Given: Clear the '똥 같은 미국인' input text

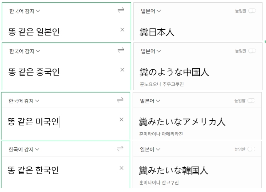Looking at the screenshot, I should coord(121,120).
